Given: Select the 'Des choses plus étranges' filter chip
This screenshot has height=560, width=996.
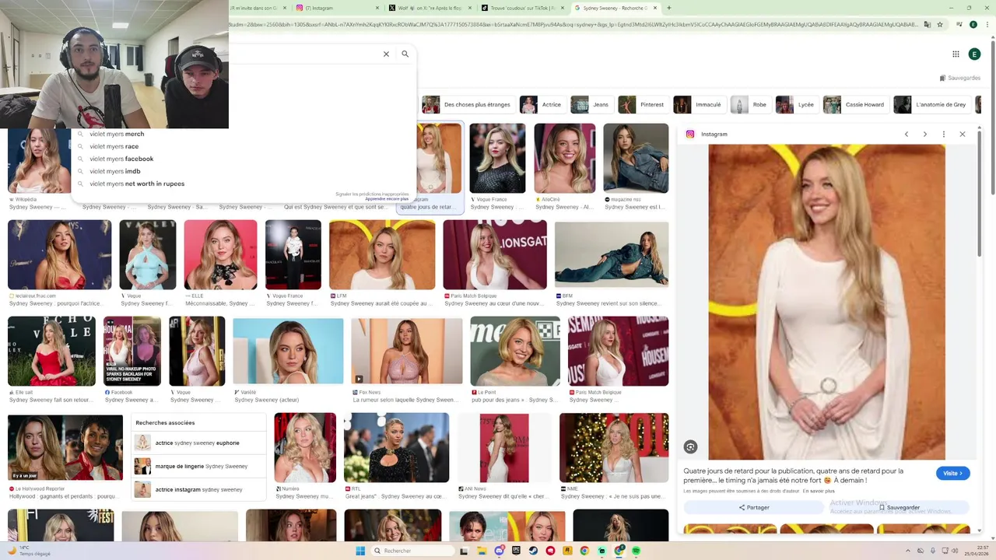Looking at the screenshot, I should coord(467,104).
